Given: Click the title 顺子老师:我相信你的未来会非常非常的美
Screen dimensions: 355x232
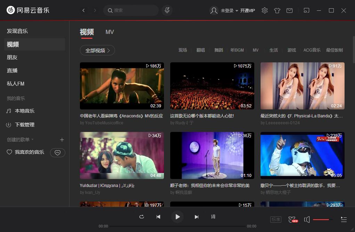Looking at the screenshot, I should click(210, 186).
